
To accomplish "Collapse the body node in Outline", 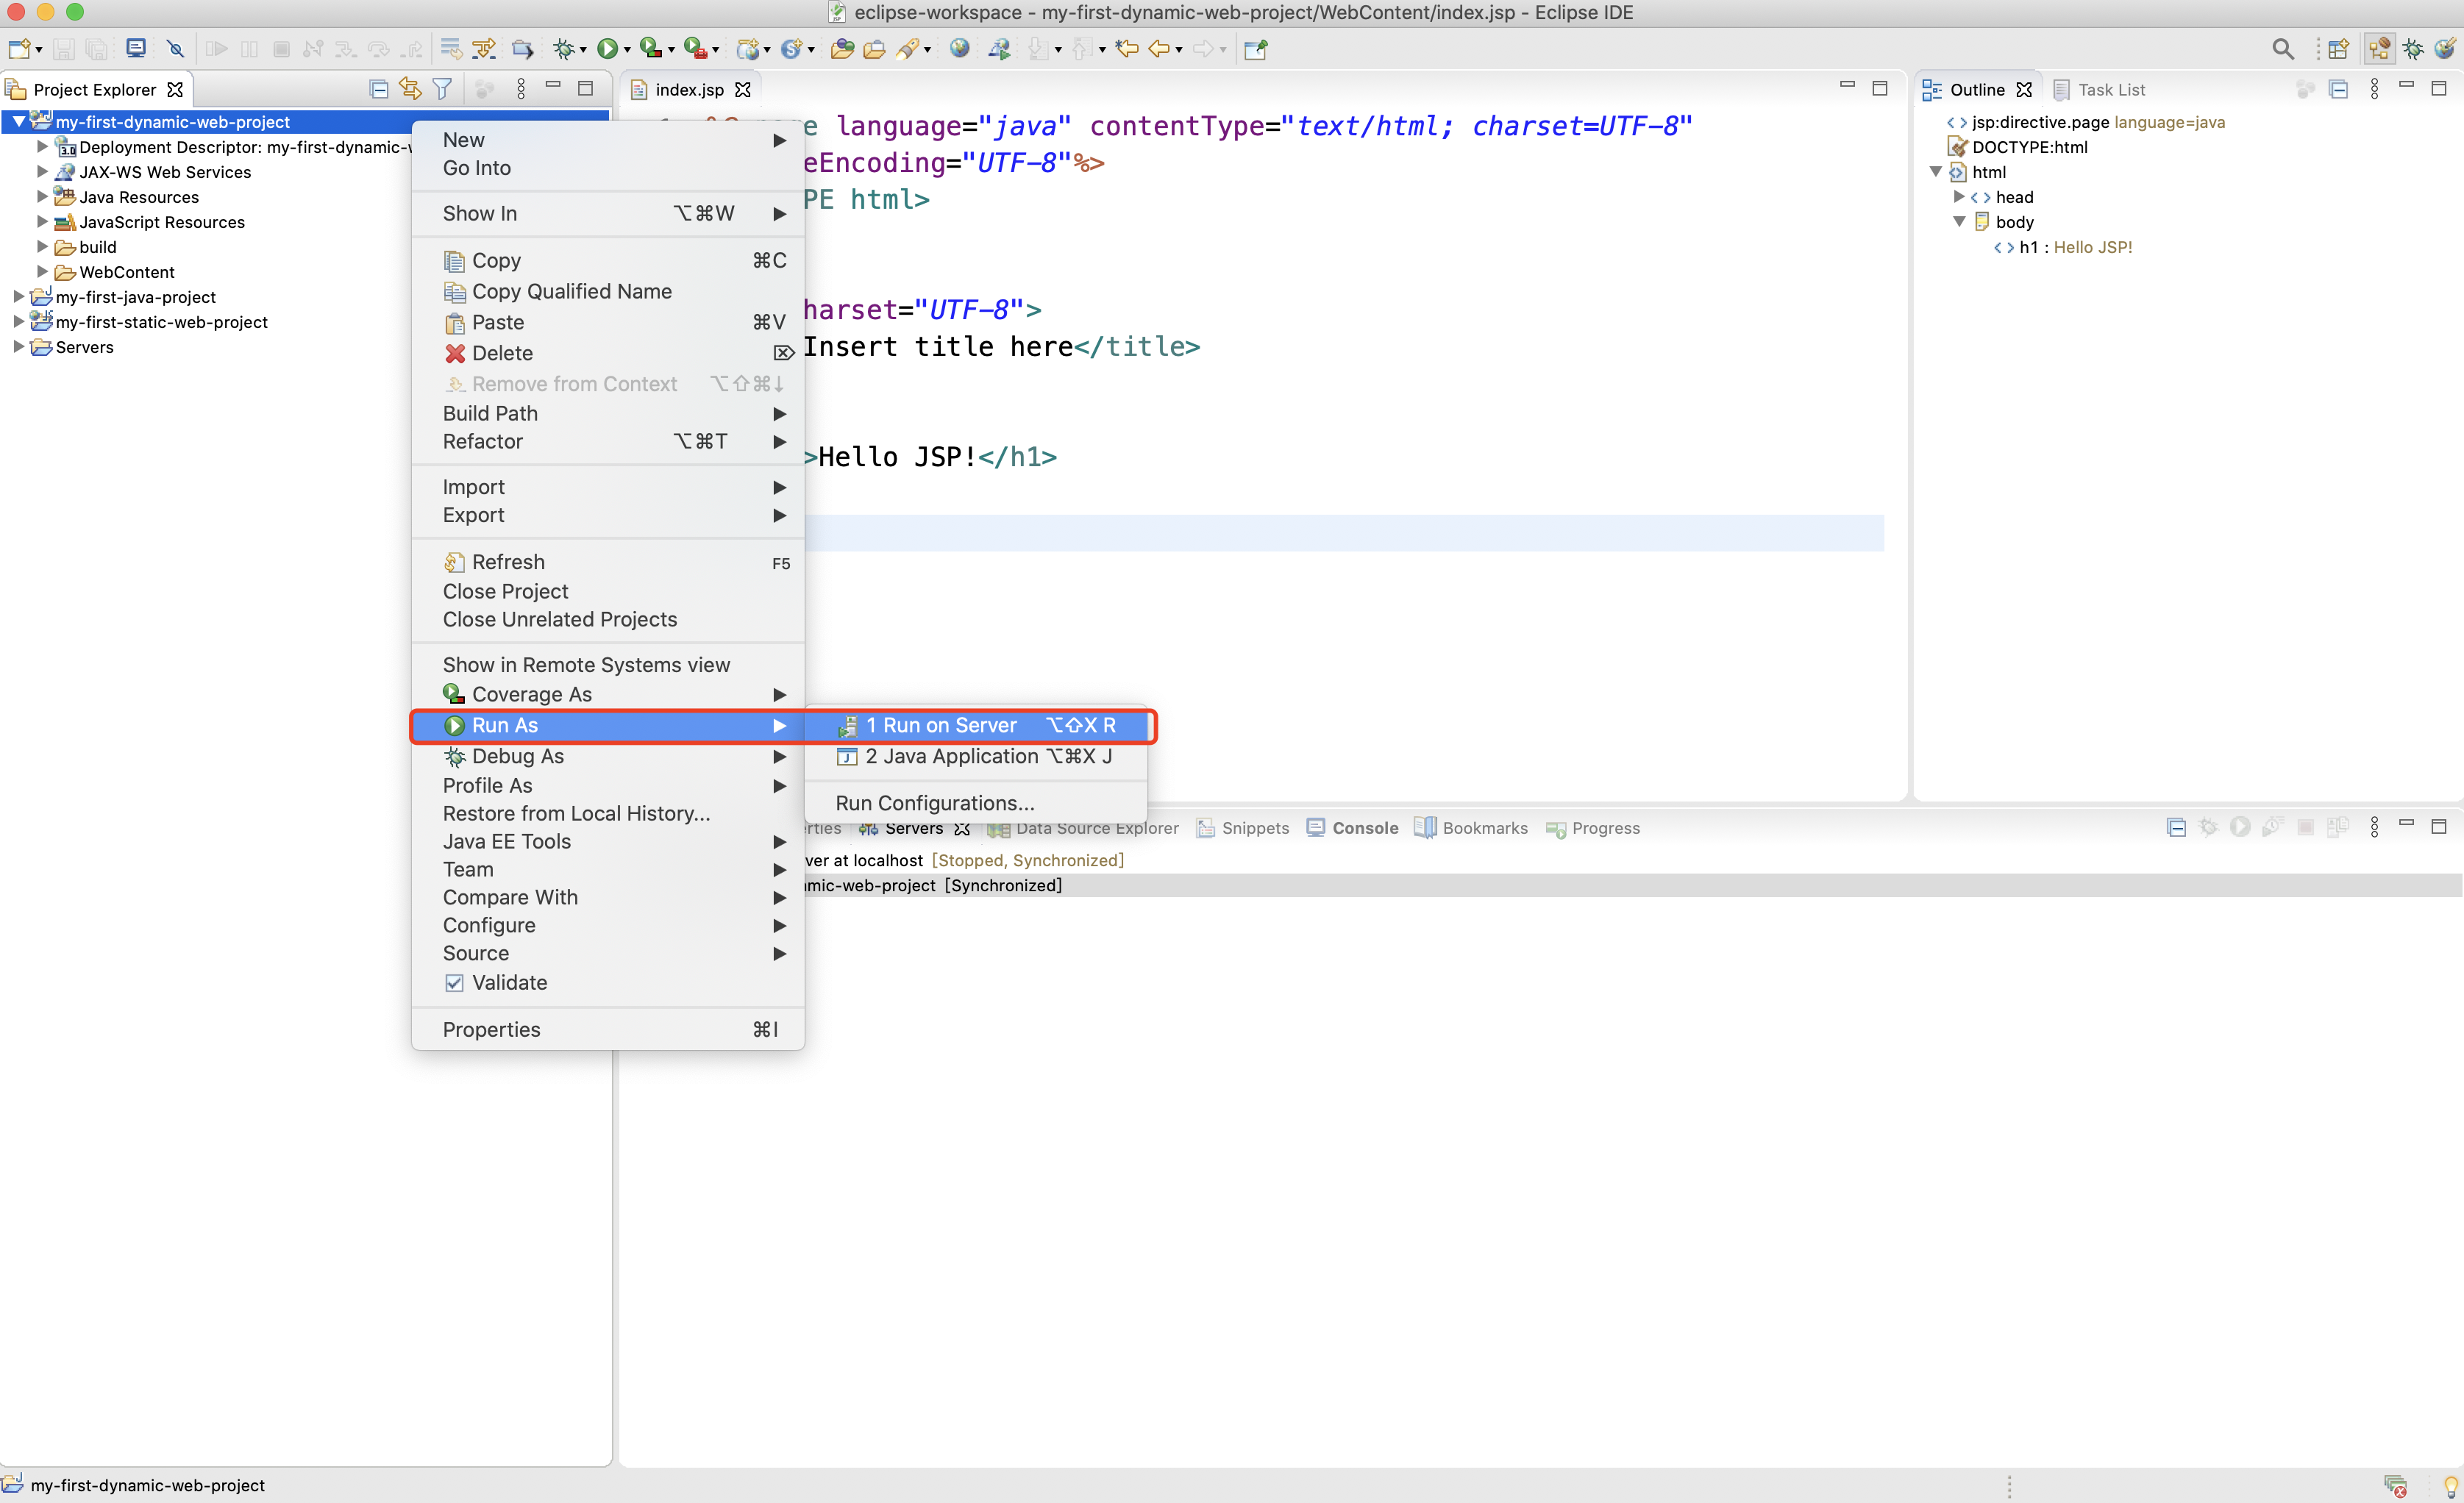I will point(1959,221).
